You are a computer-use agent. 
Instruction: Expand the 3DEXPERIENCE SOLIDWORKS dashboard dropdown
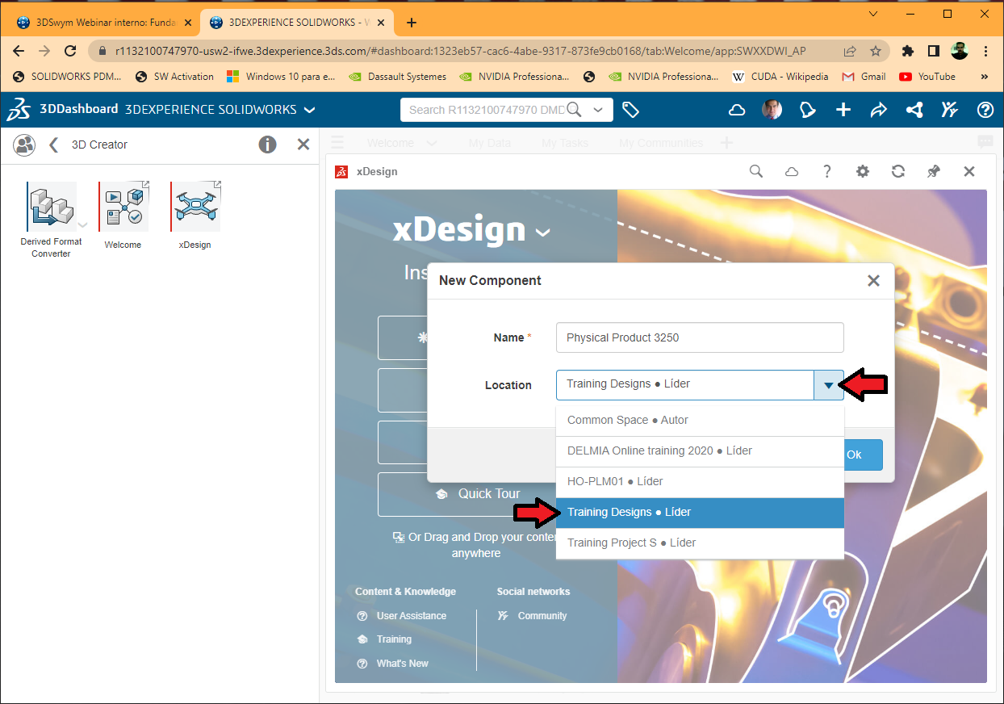click(x=309, y=110)
